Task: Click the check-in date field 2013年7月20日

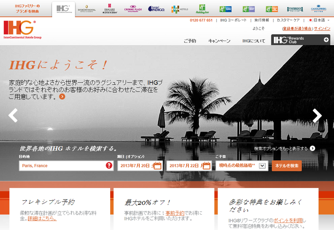Action: (140, 166)
